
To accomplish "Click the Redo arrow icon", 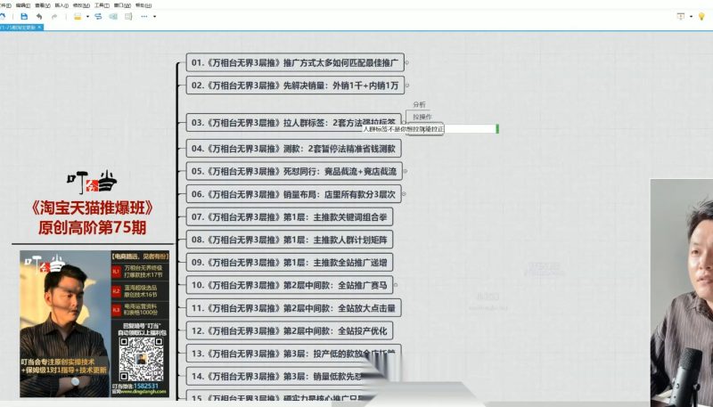I will tap(54, 16).
